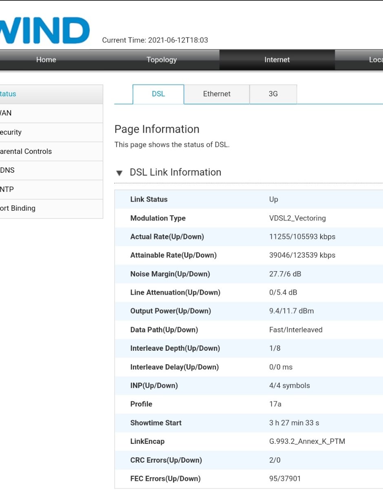Click the CRC Errors(Up/Down) label

tap(166, 460)
